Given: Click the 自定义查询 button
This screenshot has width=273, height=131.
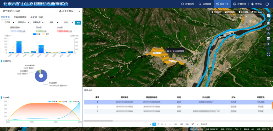Looking at the screenshot, I should click(66, 11).
